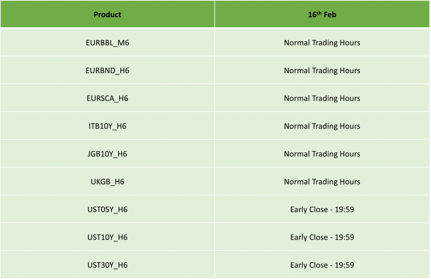This screenshot has height=279, width=431.
Task: Select the EURSCA_H6 product cell
Action: click(x=107, y=98)
